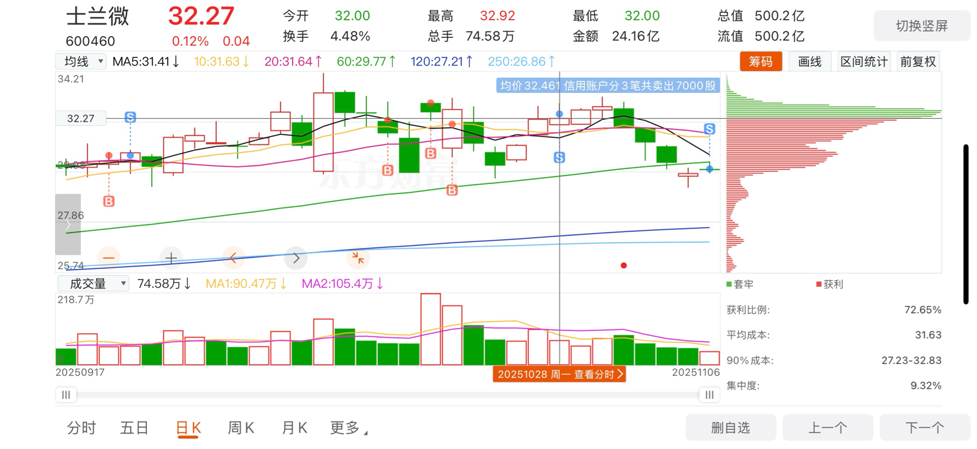Click the right handle of date range slider
The image size is (977, 449).
pos(709,395)
